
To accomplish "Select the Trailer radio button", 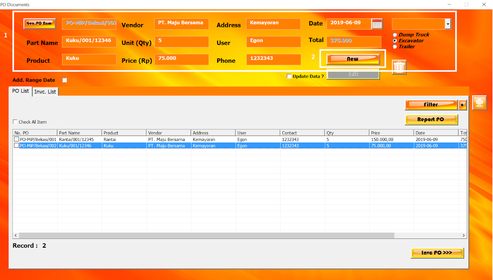I will (x=395, y=46).
